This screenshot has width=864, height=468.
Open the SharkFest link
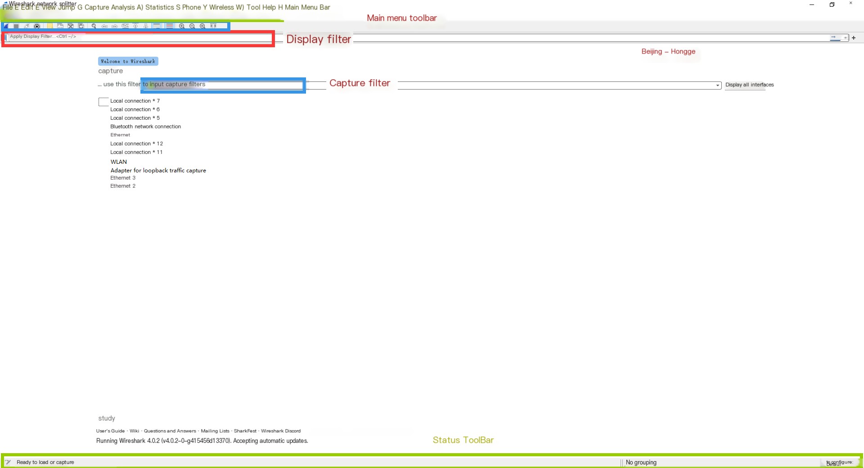[x=245, y=431]
